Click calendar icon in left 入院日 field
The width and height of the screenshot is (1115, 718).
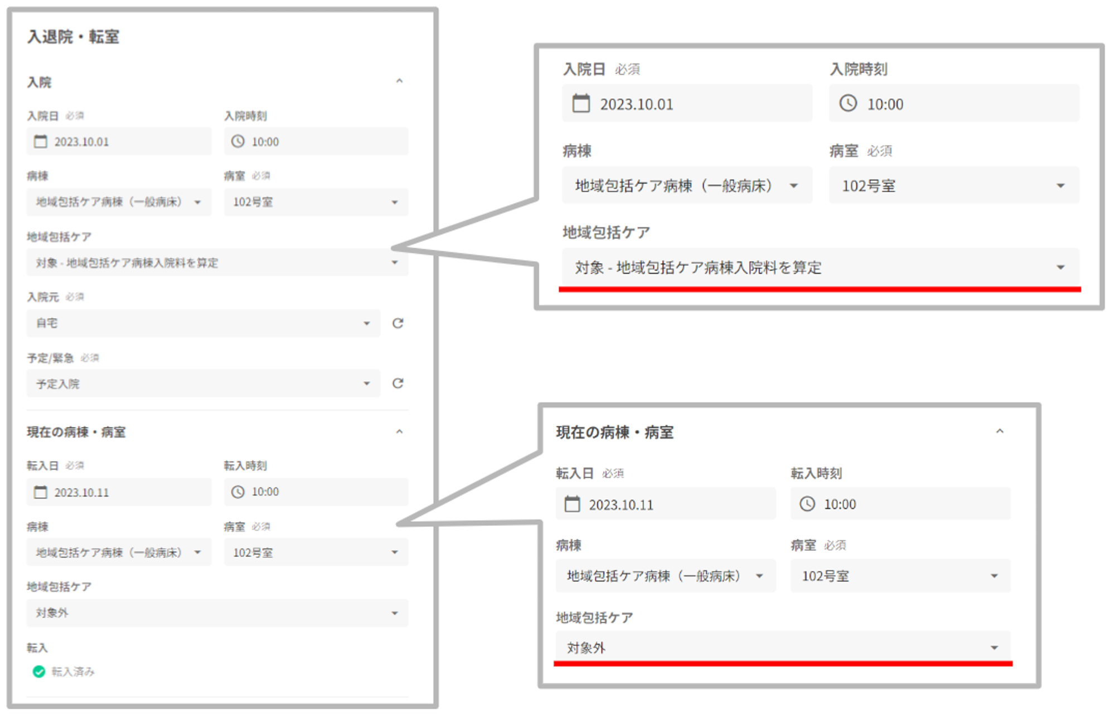point(41,142)
